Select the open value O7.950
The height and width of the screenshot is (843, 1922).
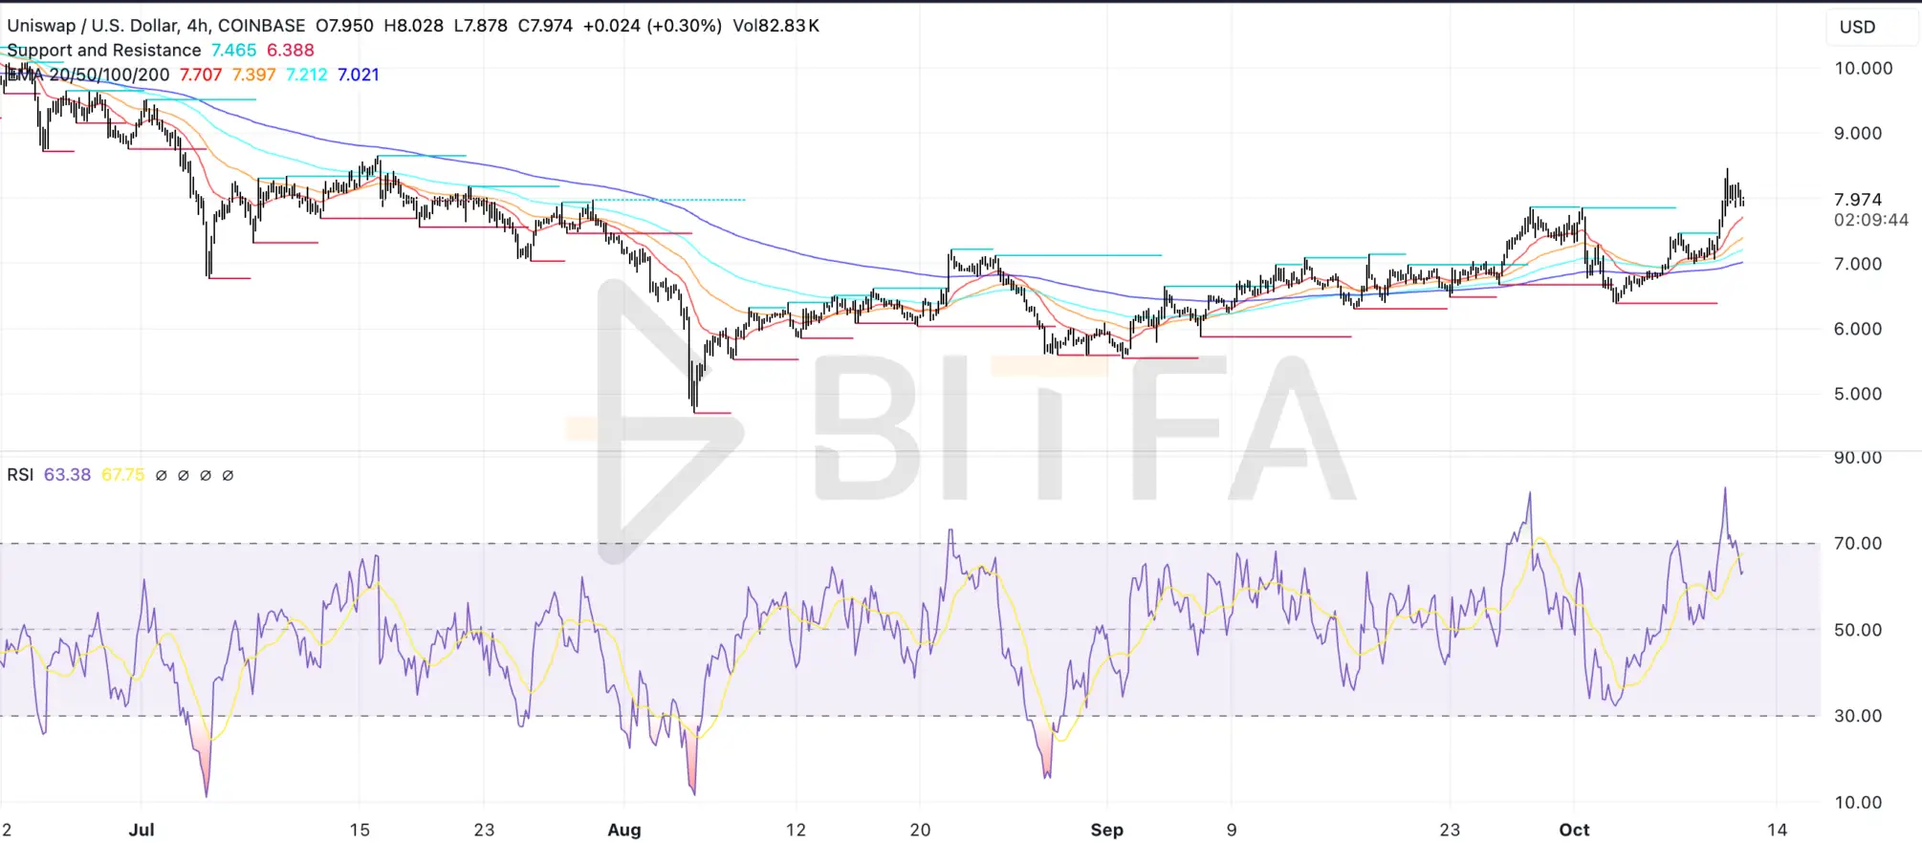344,26
